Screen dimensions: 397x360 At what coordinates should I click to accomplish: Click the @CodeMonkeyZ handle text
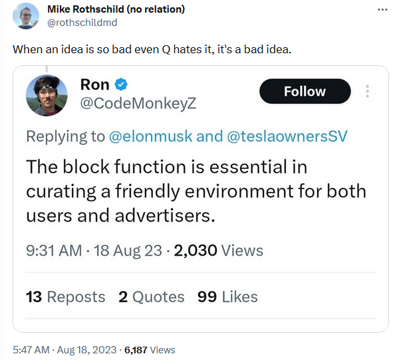[138, 103]
